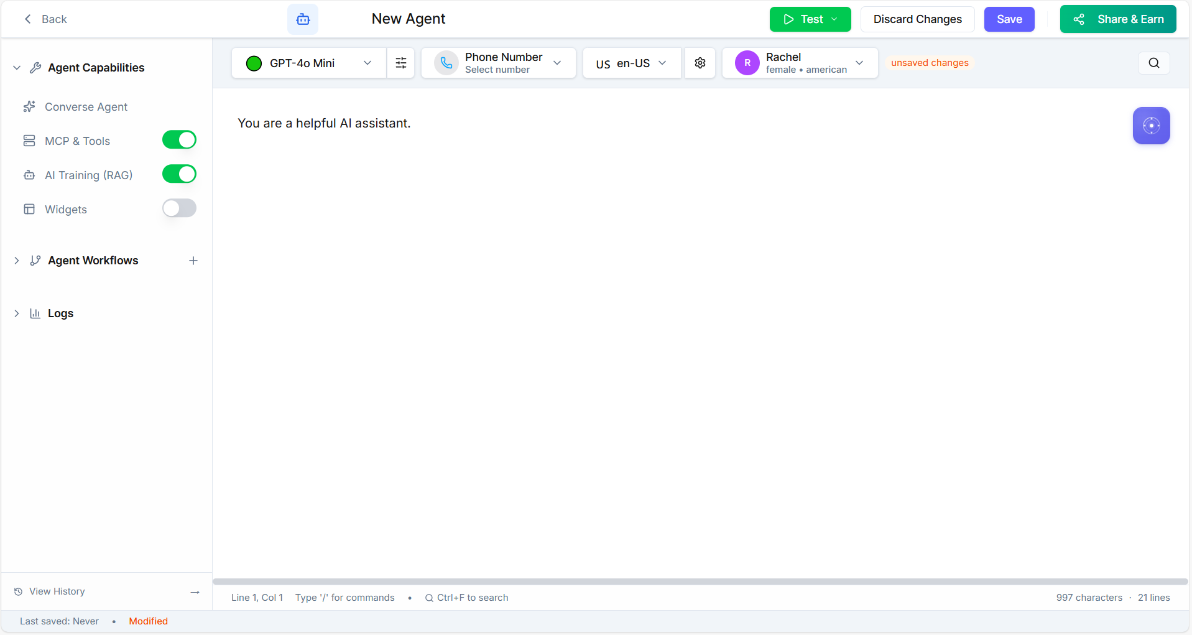This screenshot has width=1192, height=635.
Task: Click the search magnifier icon top right
Action: click(1153, 63)
